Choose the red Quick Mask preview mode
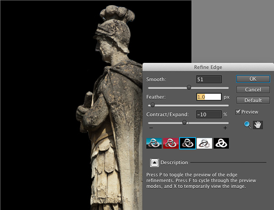 point(171,143)
